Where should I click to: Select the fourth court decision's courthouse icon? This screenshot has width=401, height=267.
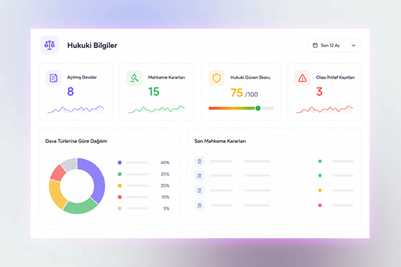click(x=199, y=205)
